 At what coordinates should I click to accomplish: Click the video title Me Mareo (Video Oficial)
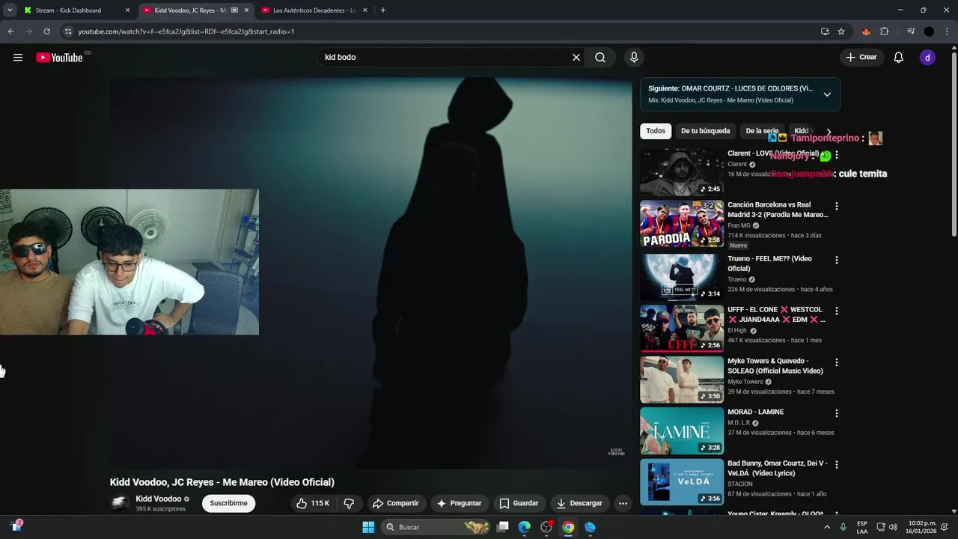pyautogui.click(x=222, y=482)
